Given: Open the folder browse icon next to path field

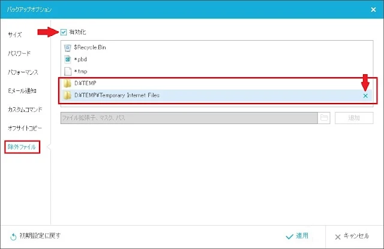Looking at the screenshot, I should tap(324, 118).
